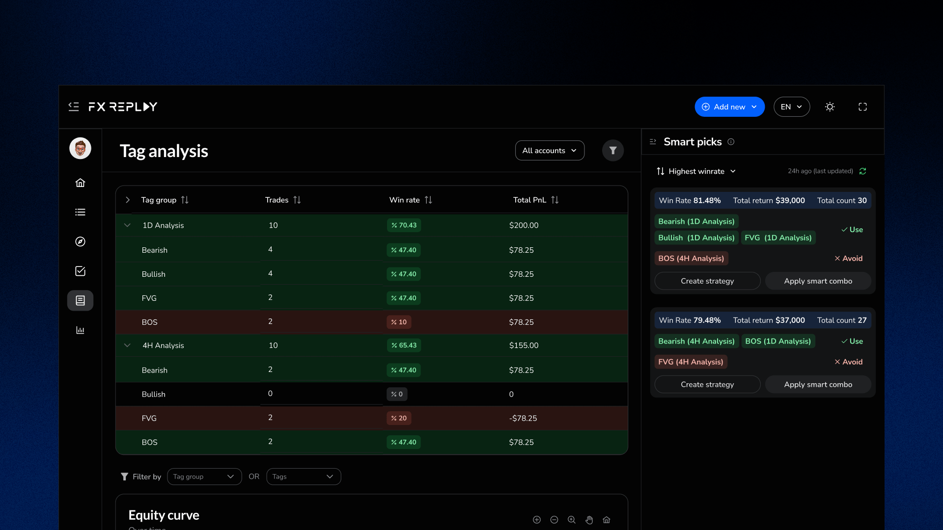Click the funnel filter icon near All accounts

(612, 151)
